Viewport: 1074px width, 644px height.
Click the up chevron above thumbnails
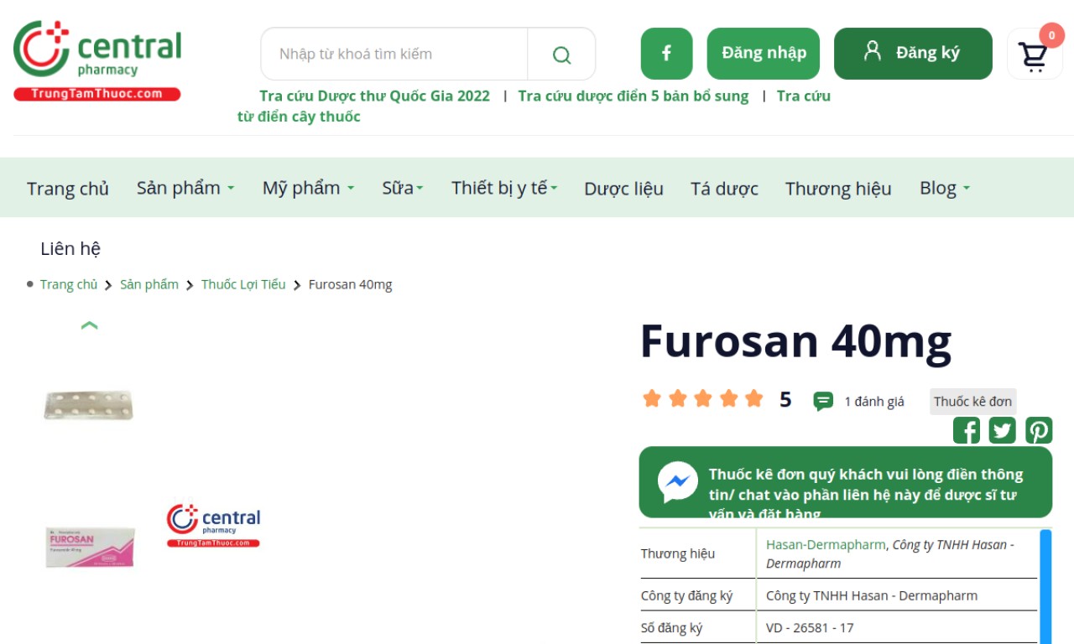click(x=90, y=325)
